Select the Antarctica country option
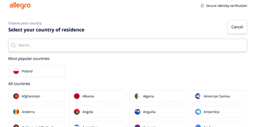 pos(219,112)
